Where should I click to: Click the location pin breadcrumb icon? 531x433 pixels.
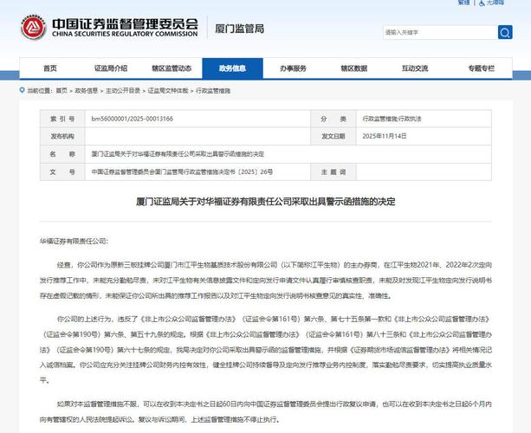(23, 90)
